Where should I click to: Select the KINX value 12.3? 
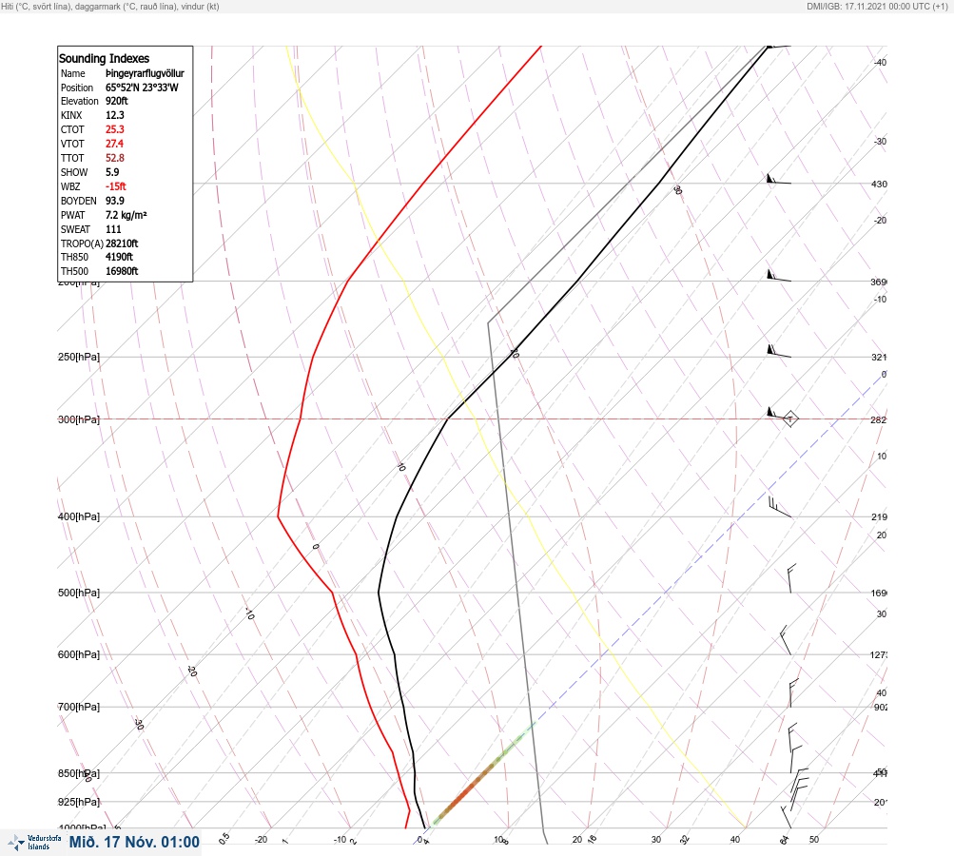tap(115, 115)
